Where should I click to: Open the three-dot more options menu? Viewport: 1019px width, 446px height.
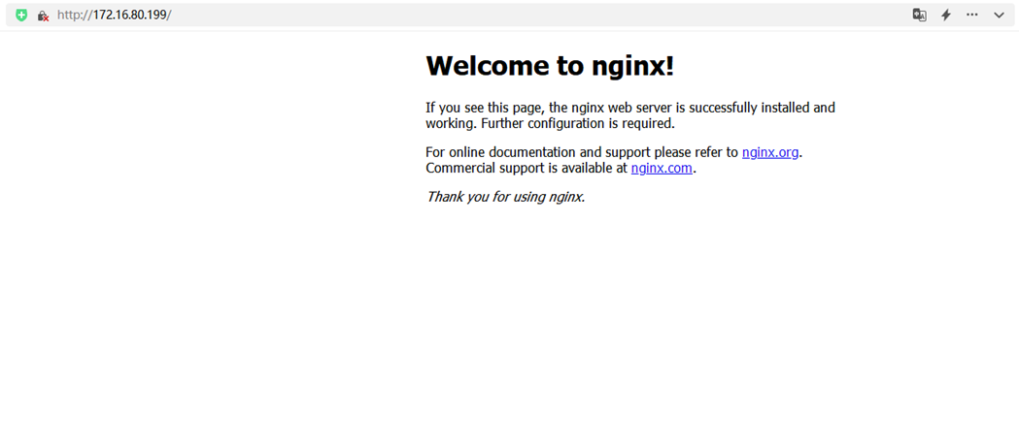[x=972, y=15]
